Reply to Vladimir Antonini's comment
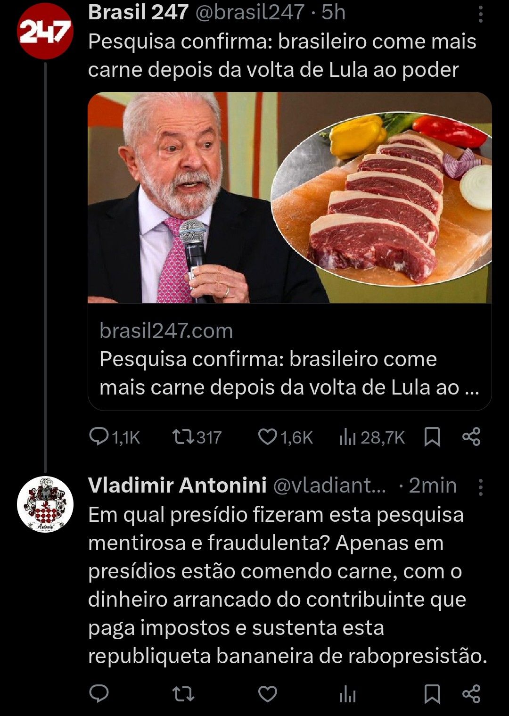Viewport: 509px width, 716px height. (x=99, y=694)
